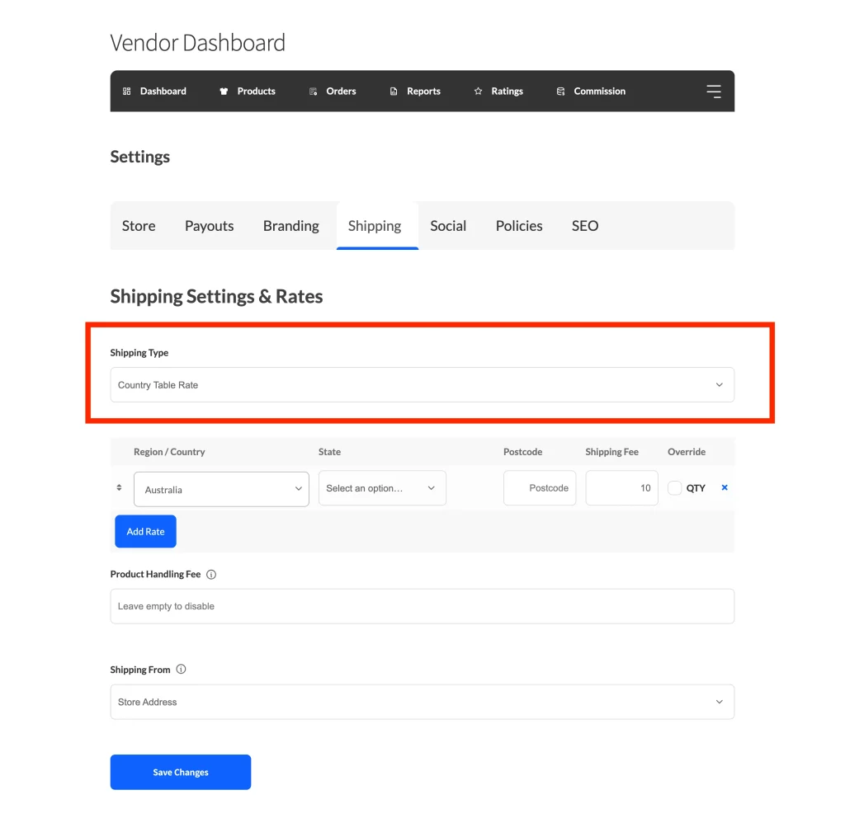
Task: Click the row reorder handle icon
Action: tap(119, 488)
